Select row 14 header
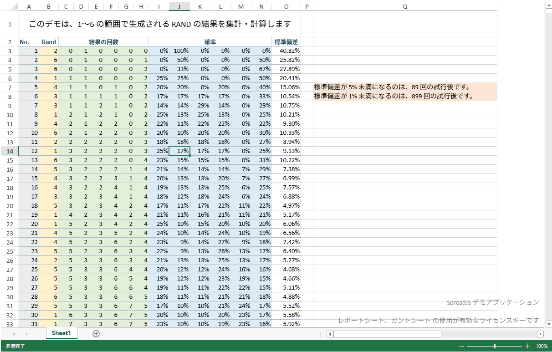This screenshot has width=552, height=352. click(x=10, y=151)
